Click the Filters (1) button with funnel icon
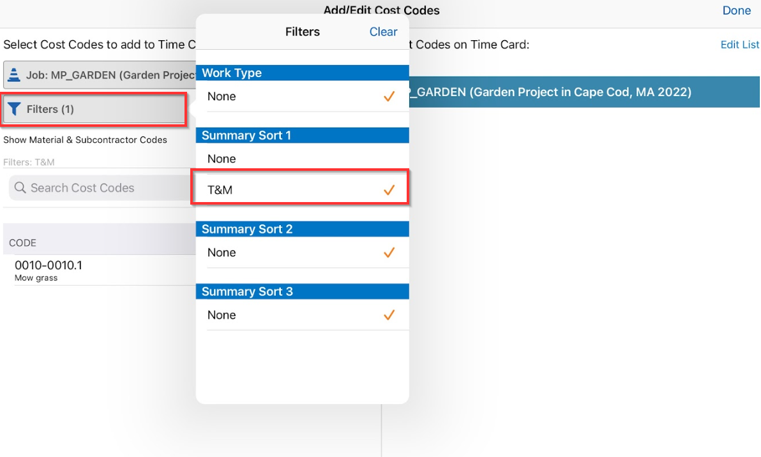The image size is (761, 457). [93, 108]
